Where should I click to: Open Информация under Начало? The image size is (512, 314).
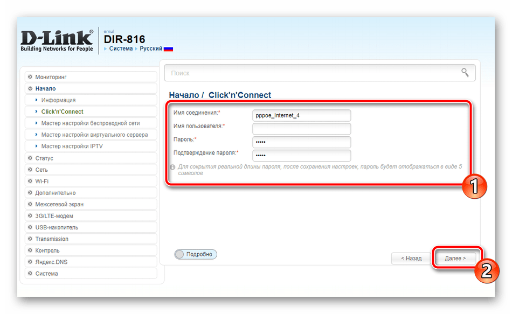pos(91,100)
